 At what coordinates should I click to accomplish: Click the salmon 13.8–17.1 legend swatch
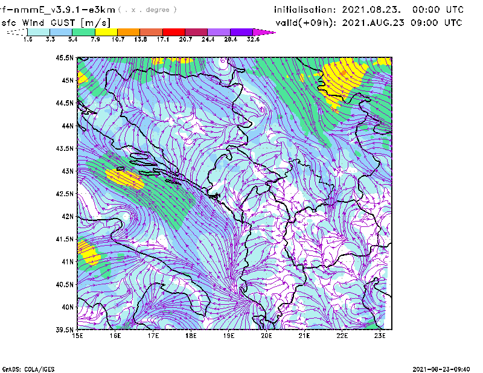coord(152,32)
